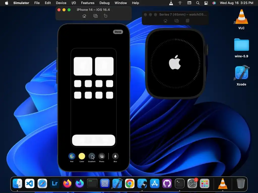Open Lightroom from the Dock

point(55,183)
